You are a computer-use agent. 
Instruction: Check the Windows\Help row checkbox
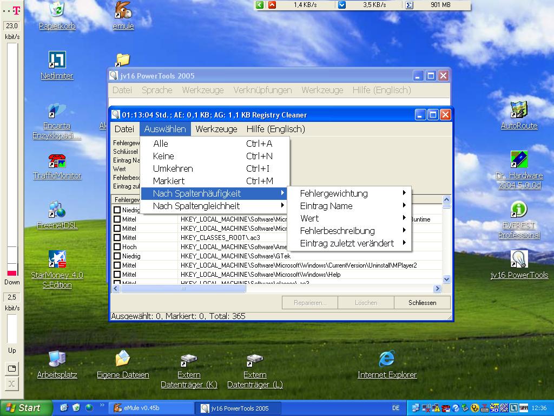(x=117, y=274)
